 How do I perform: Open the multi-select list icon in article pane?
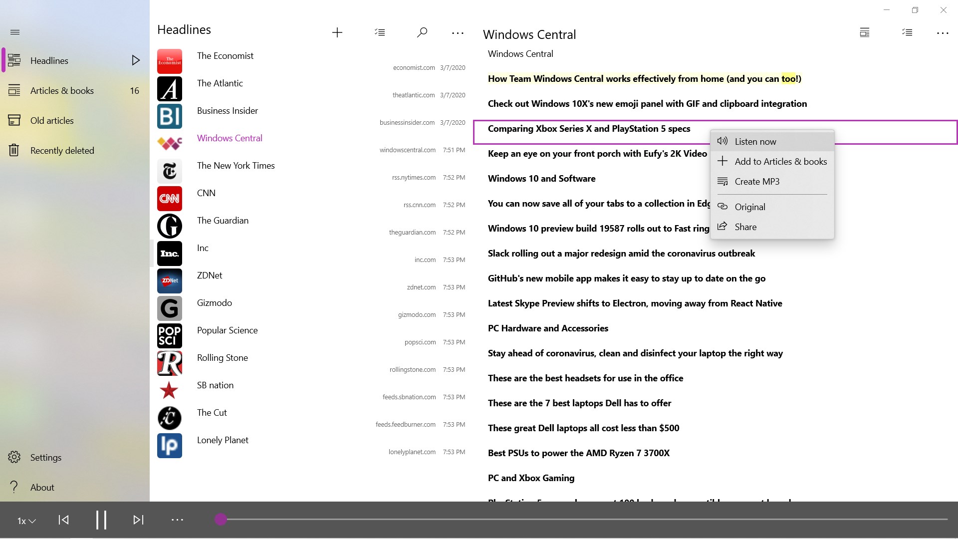coord(907,32)
